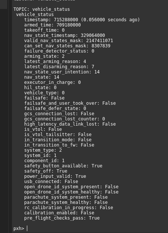Click the failsafe: False line
The width and height of the screenshot is (168, 233).
pyautogui.click(x=44, y=98)
